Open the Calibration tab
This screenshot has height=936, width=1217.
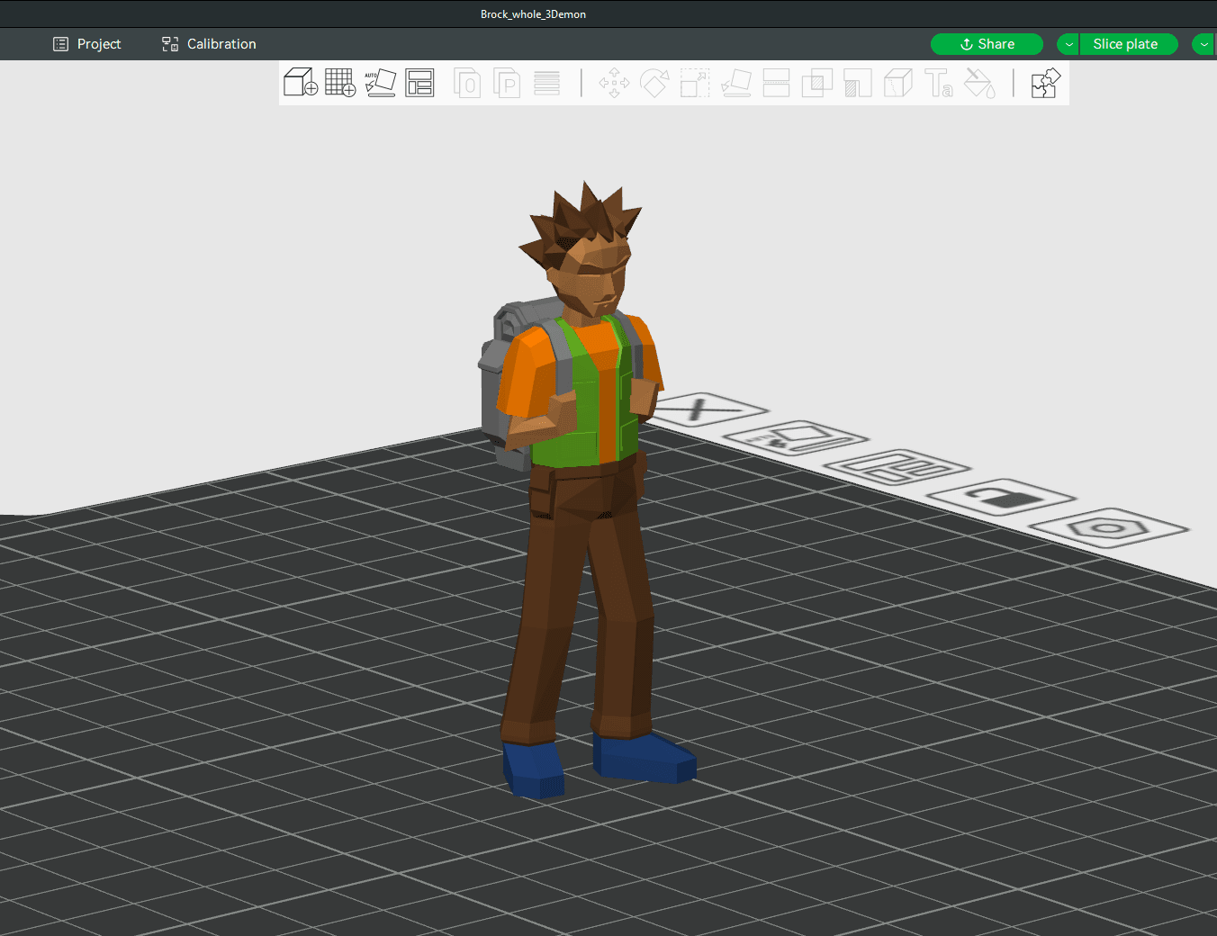pyautogui.click(x=209, y=44)
